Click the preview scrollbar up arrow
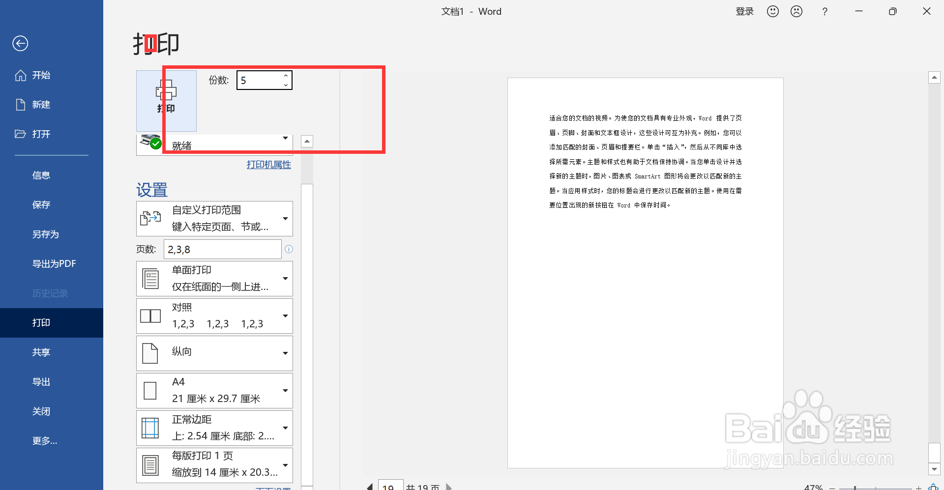The width and height of the screenshot is (944, 490). click(x=934, y=78)
